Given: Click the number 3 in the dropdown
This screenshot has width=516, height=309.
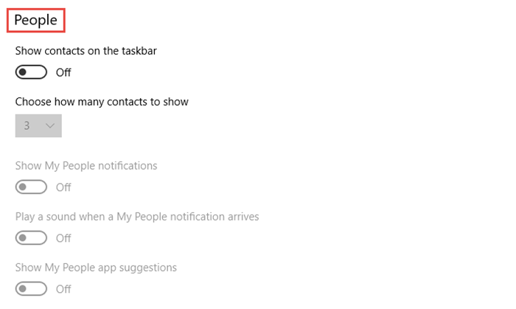Looking at the screenshot, I should 27,126.
